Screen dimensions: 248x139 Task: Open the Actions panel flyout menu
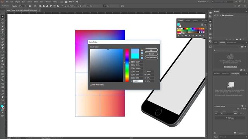pyautogui.click(x=246, y=12)
